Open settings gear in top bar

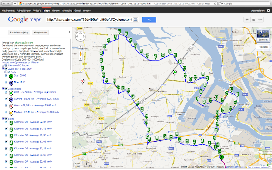(x=268, y=11)
